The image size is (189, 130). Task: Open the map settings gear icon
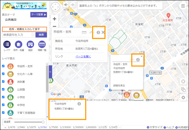click(183, 98)
